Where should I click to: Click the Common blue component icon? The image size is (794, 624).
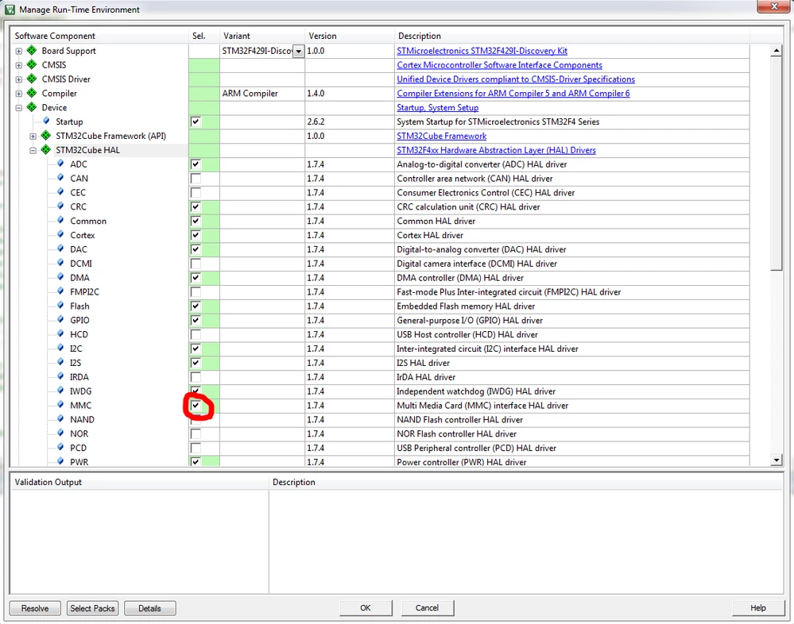pyautogui.click(x=60, y=220)
